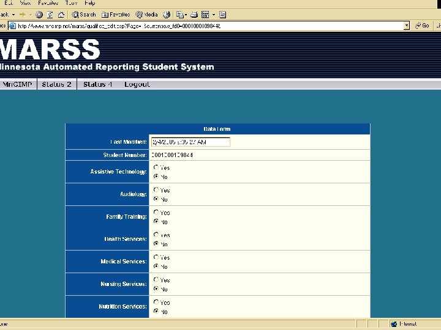Click the Data Form header text
441x330 pixels.
point(217,129)
